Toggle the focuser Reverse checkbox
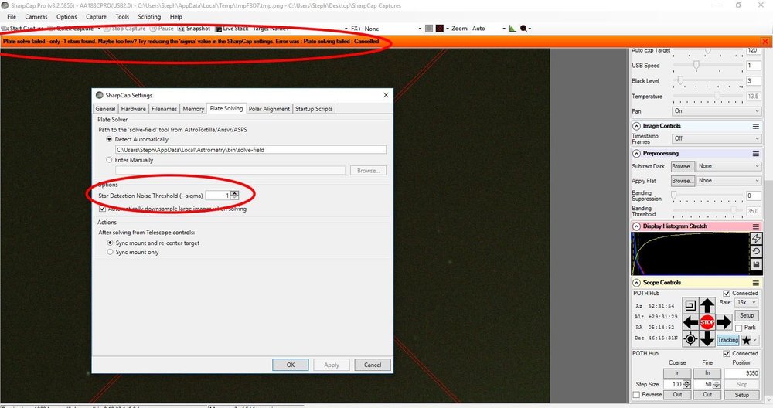 pyautogui.click(x=636, y=395)
